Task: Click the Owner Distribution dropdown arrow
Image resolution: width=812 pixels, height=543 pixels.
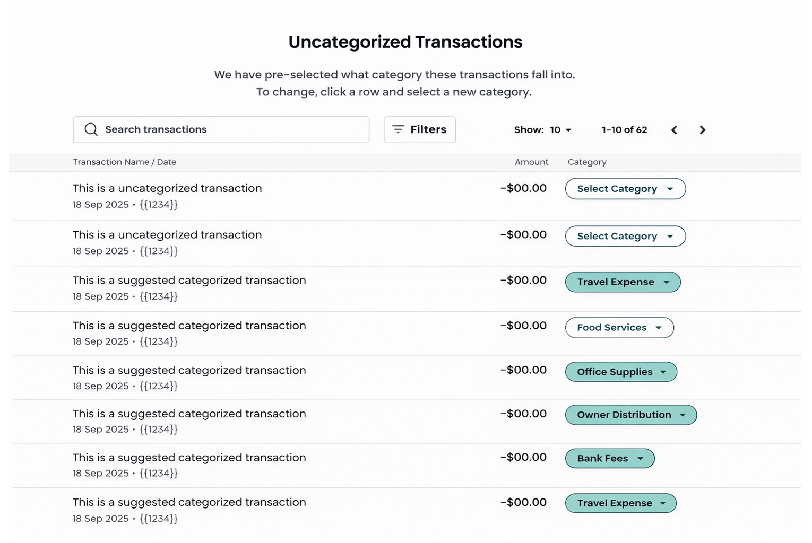Action: coord(683,415)
